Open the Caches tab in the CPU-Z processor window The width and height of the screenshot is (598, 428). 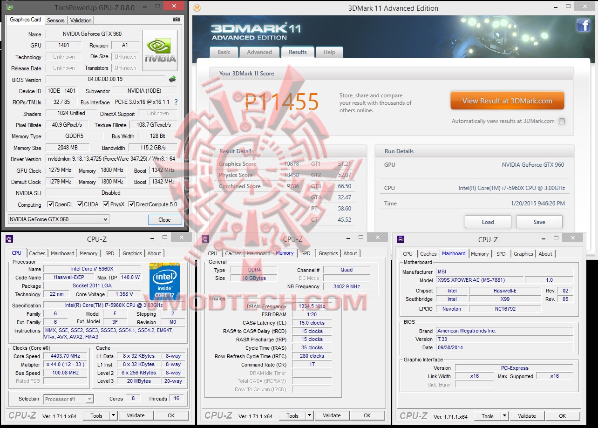(37, 254)
